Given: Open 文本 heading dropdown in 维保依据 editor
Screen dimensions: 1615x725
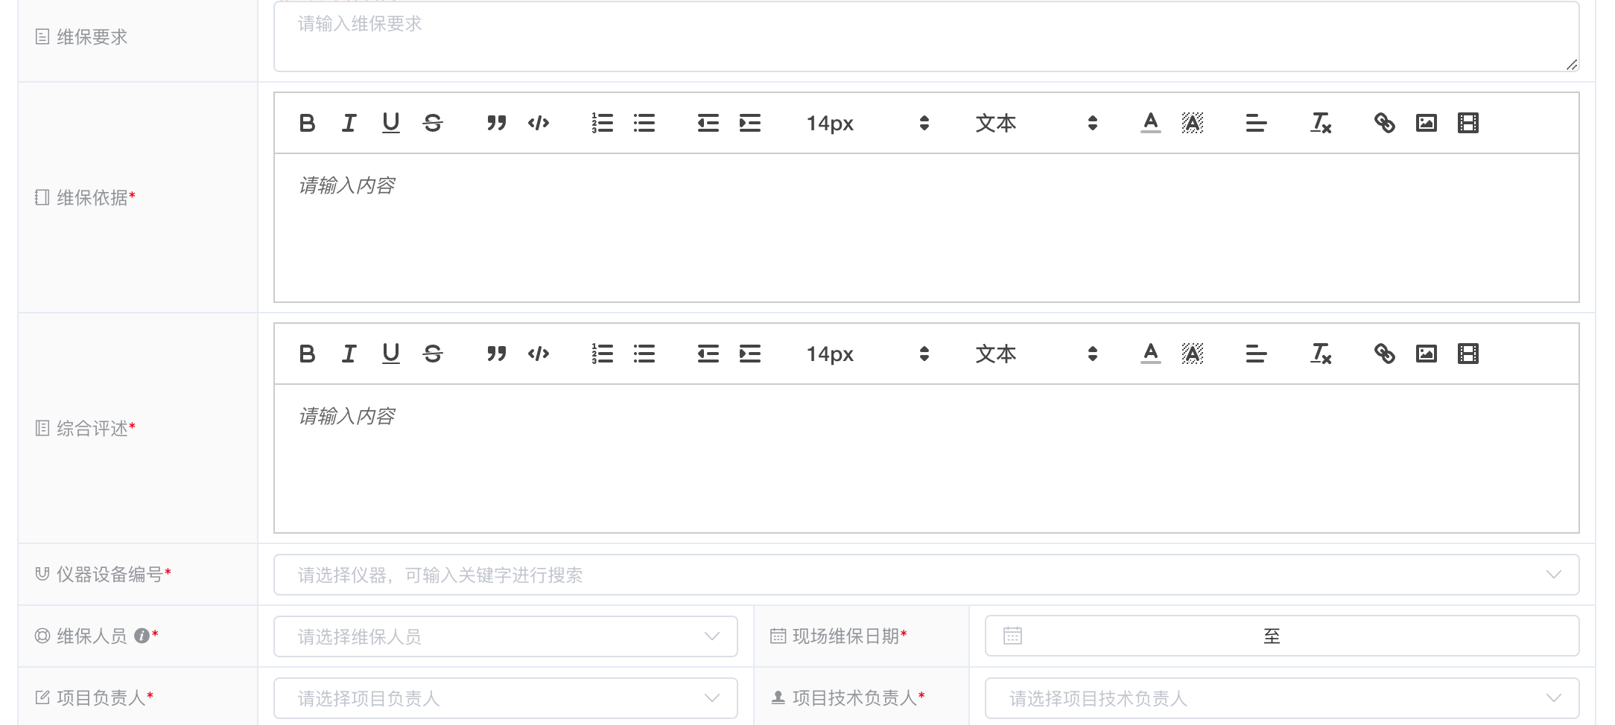Looking at the screenshot, I should pos(1035,123).
